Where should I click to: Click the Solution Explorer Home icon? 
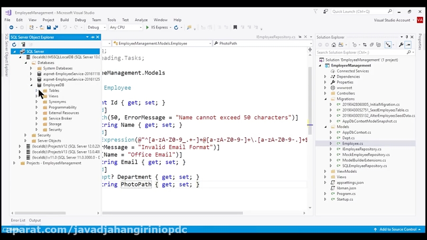point(334,45)
